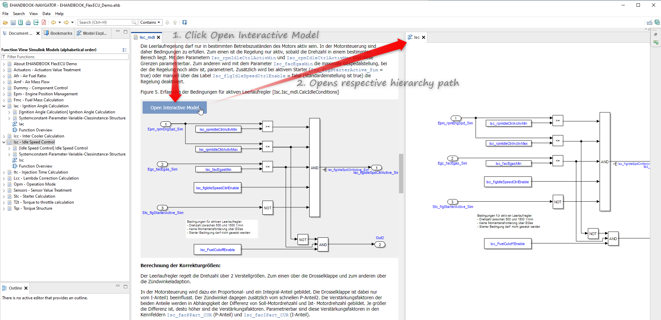Click the PDF export icon

click(44, 22)
